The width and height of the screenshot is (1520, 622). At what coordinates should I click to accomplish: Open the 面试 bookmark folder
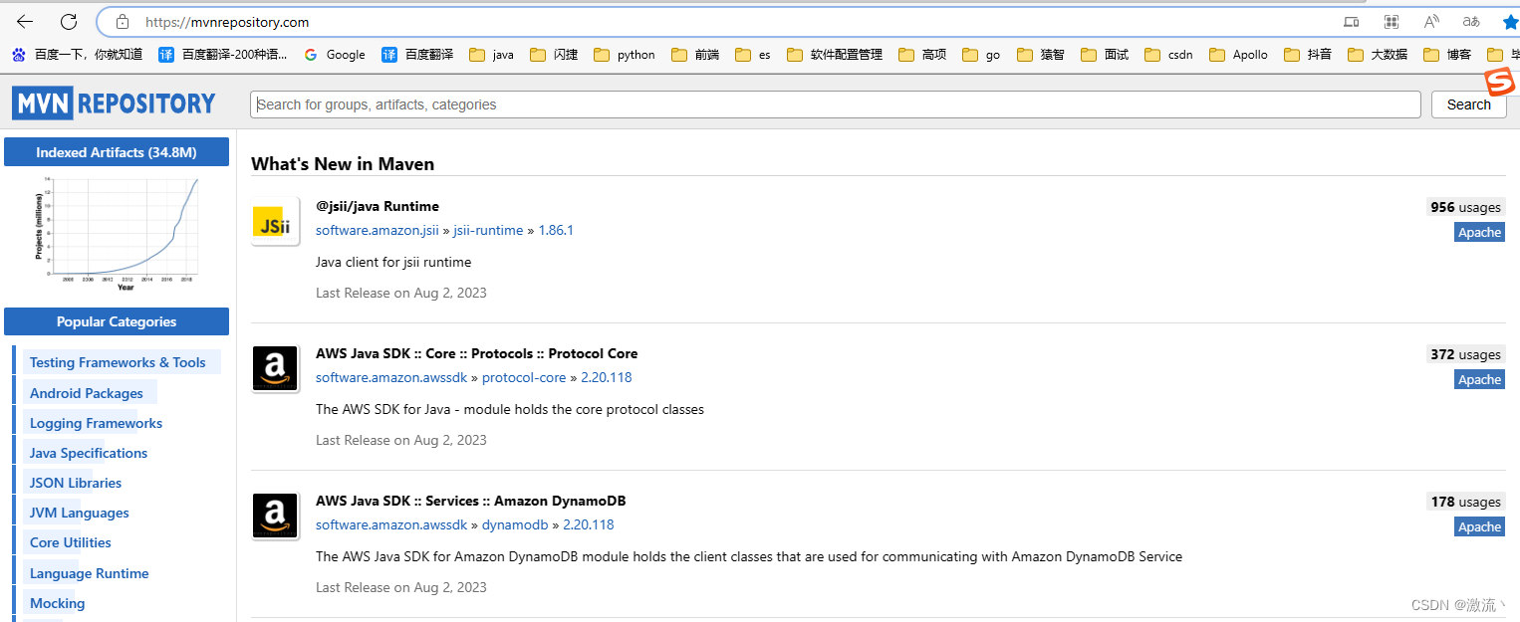tap(1104, 55)
